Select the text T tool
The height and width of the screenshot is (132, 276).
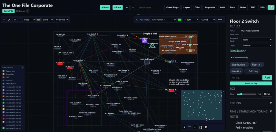coord(20,20)
